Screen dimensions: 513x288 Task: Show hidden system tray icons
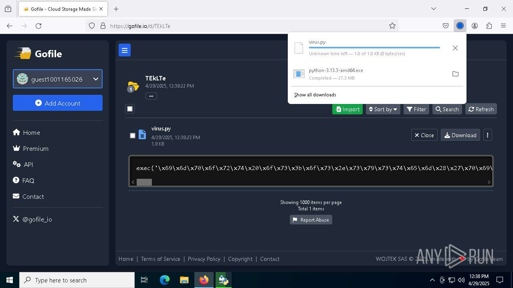coord(432,280)
